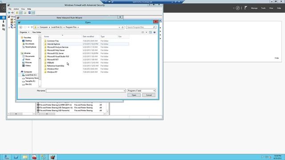Open File menu in Windows Firewall window

click(x=10, y=9)
